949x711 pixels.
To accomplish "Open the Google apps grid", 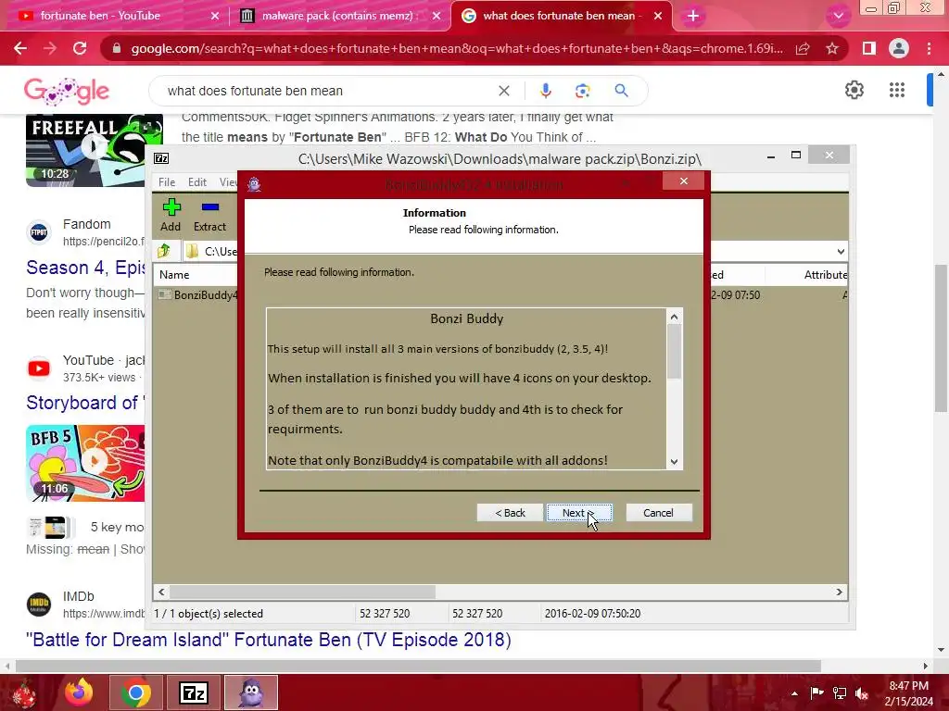I will (897, 90).
